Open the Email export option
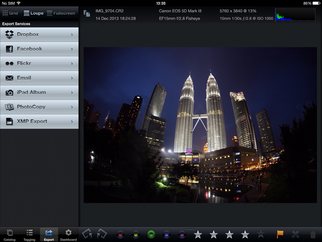The width and height of the screenshot is (322, 242). coord(39,78)
